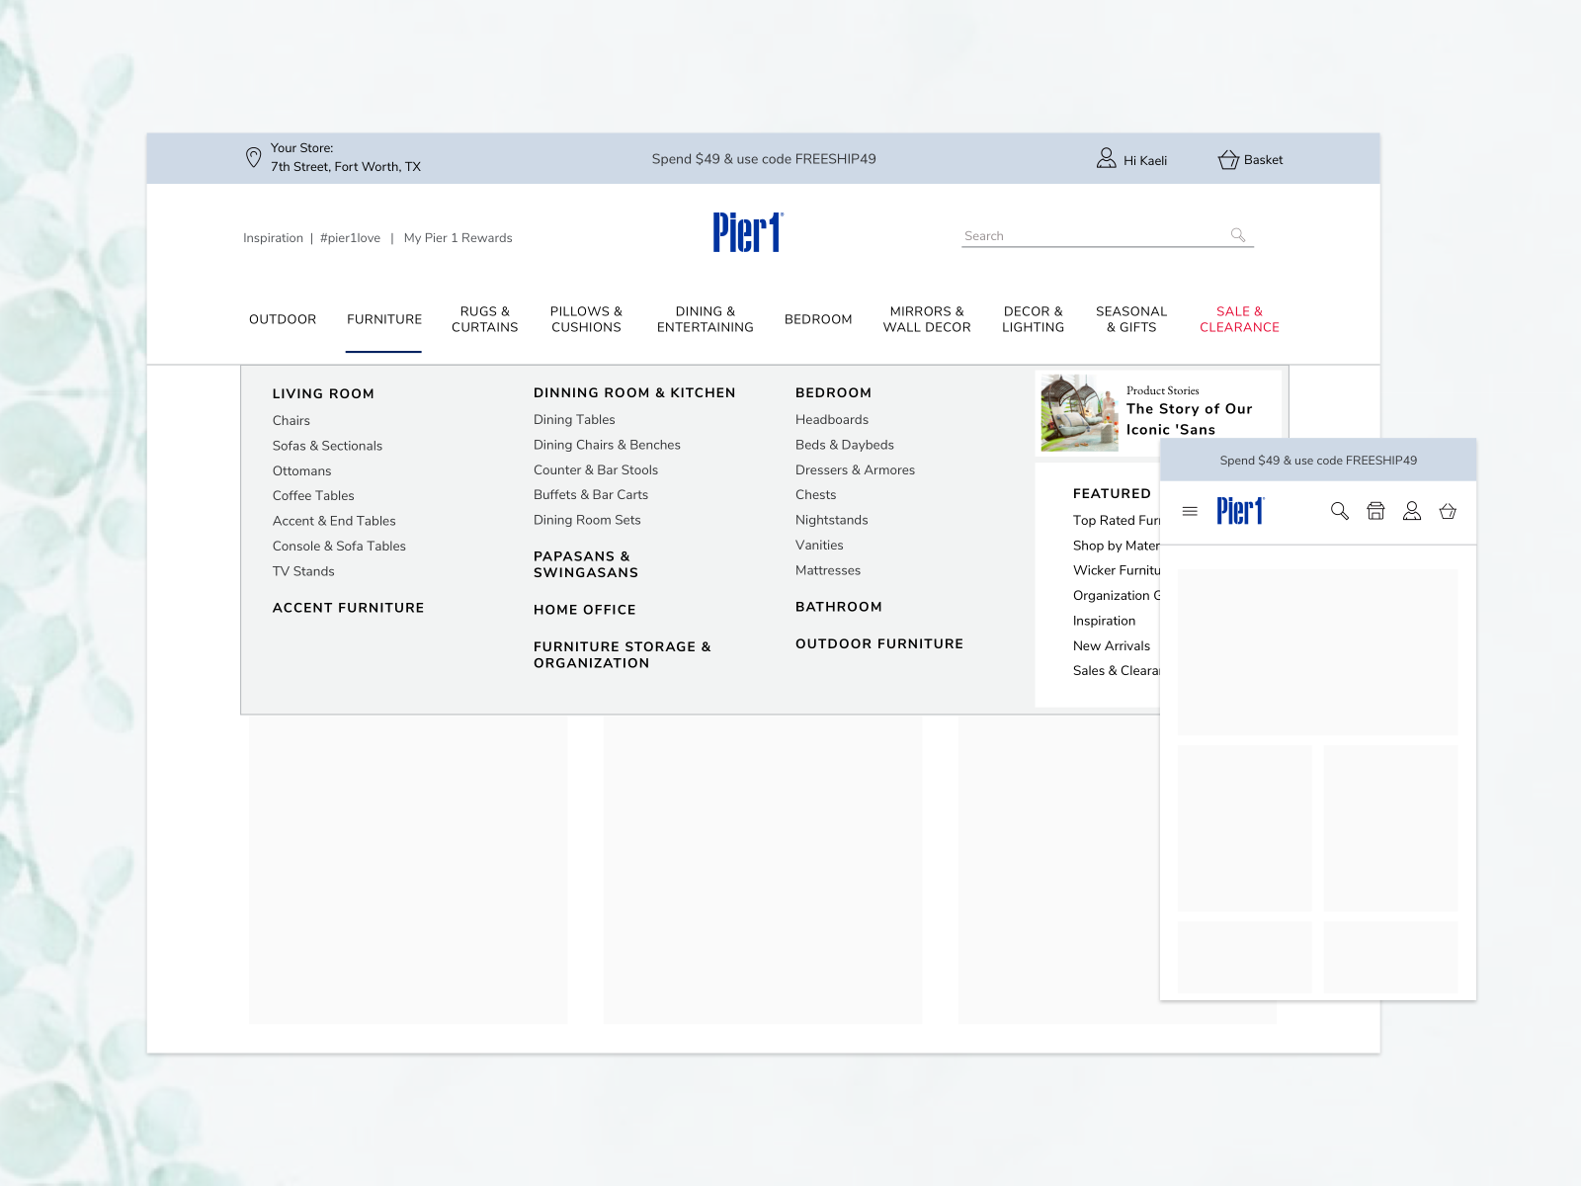Open the basket icon in the top bar

click(x=1228, y=159)
